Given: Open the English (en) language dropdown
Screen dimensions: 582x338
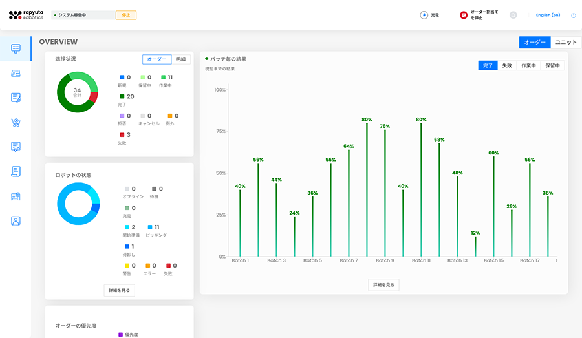Looking at the screenshot, I should point(548,15).
